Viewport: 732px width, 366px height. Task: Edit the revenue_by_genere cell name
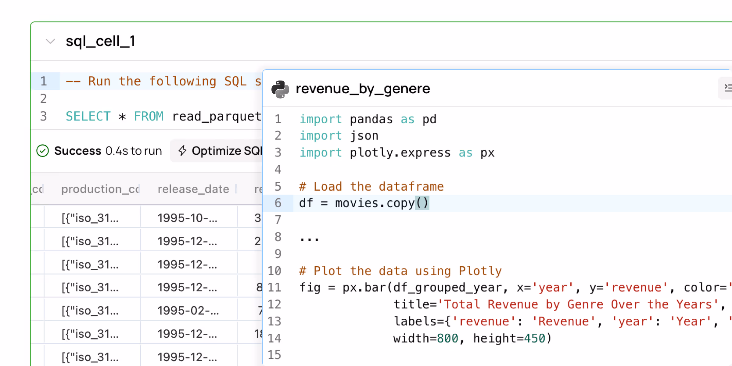[363, 89]
